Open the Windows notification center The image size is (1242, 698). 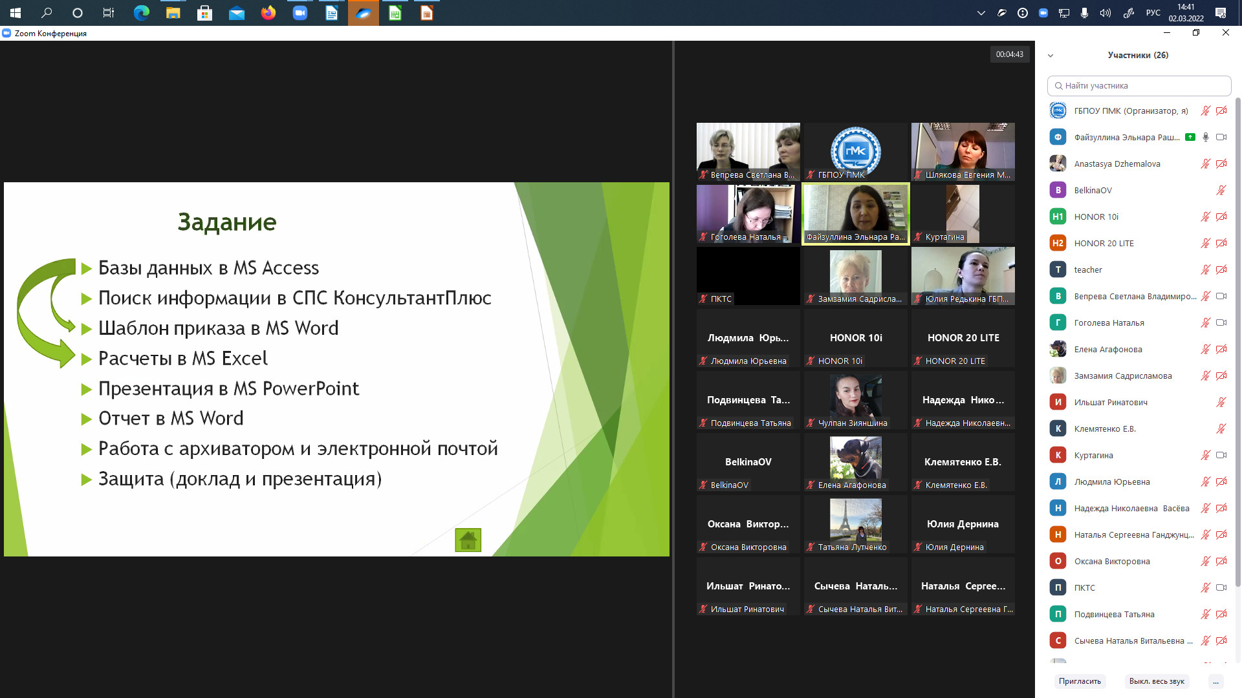click(1221, 13)
